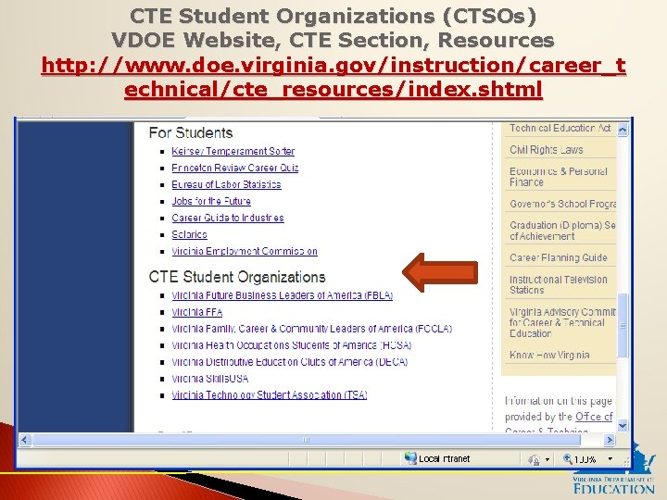This screenshot has height=500, width=667.
Task: Click the horizontal scrollbar thumb
Action: [x=307, y=440]
